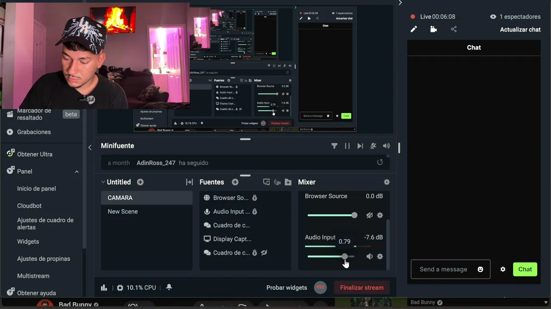Toggle the Minifuente event mute icon
Screen dimensions: 551x309
pos(373,146)
